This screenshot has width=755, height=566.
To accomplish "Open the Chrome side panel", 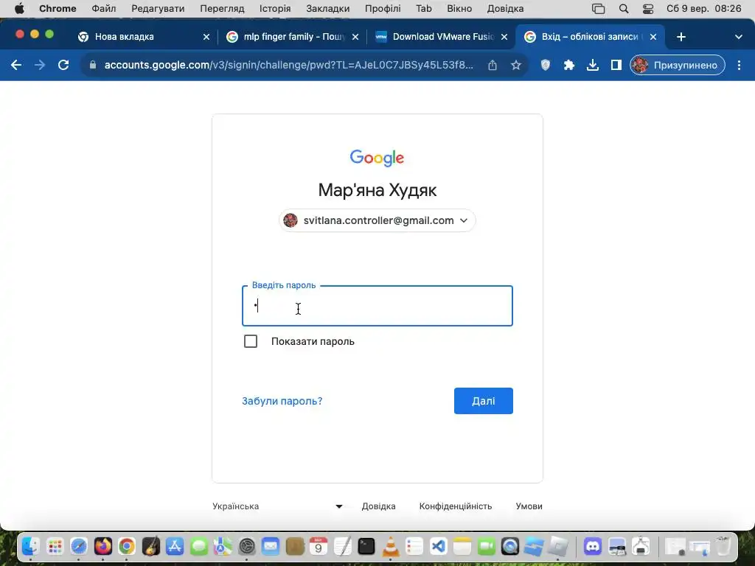I will pos(616,65).
